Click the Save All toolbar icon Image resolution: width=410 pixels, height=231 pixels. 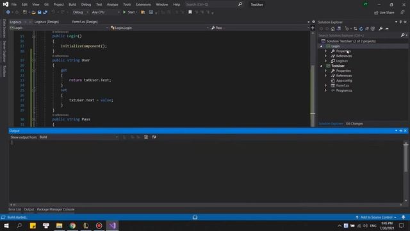click(x=45, y=12)
